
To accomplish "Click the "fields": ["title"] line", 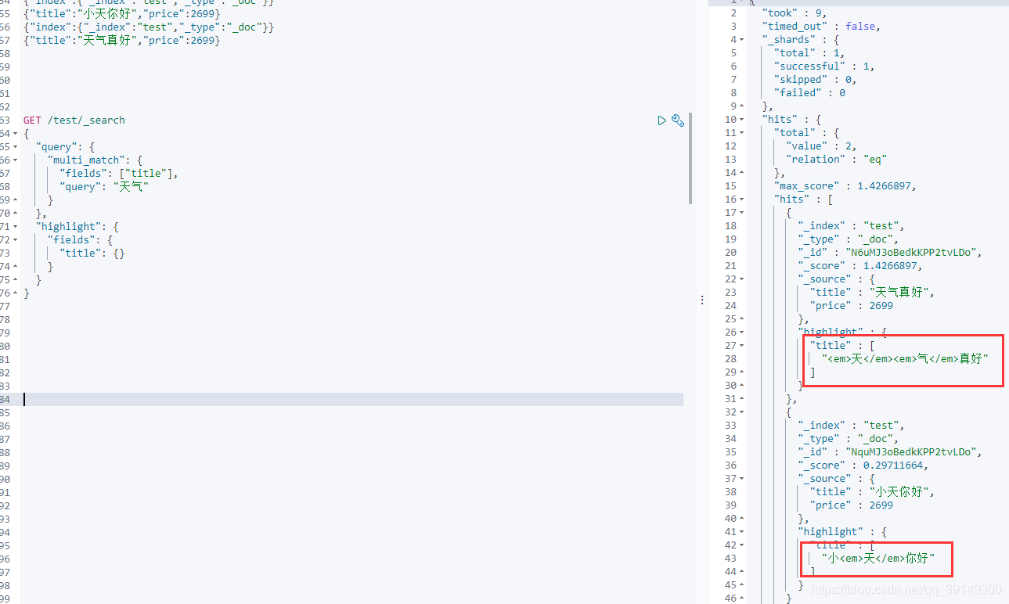I will [x=119, y=174].
